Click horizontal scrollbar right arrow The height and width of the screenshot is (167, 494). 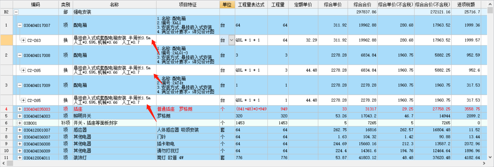pyautogui.click(x=484, y=163)
